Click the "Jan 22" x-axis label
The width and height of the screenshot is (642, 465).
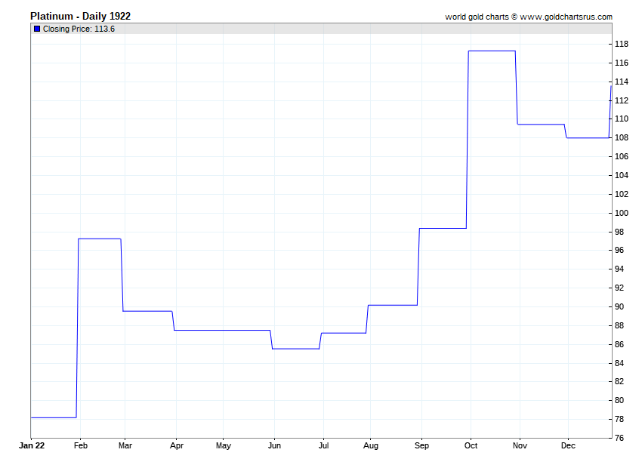click(x=32, y=446)
